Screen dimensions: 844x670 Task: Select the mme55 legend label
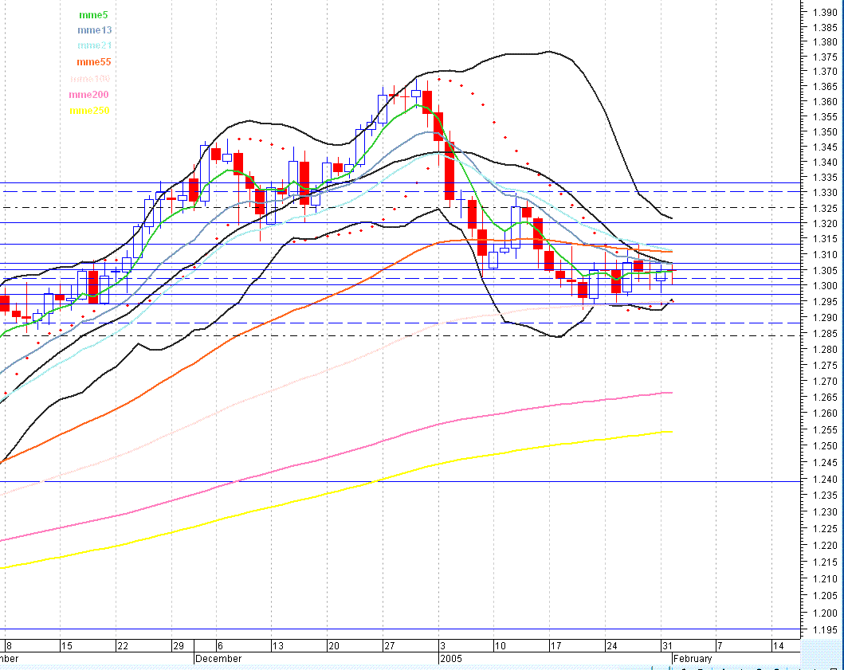pyautogui.click(x=94, y=62)
